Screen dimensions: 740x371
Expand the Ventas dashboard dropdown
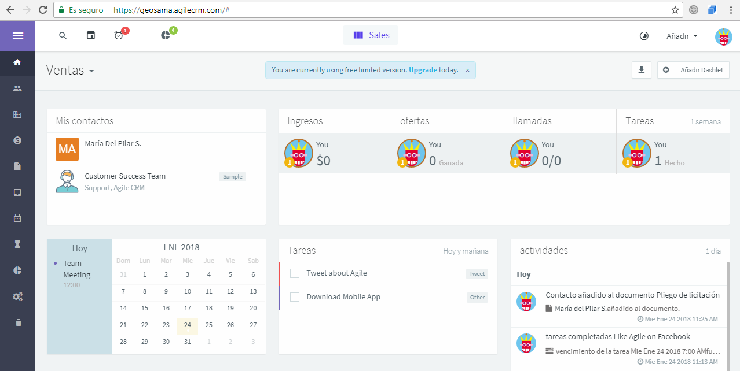pyautogui.click(x=70, y=71)
